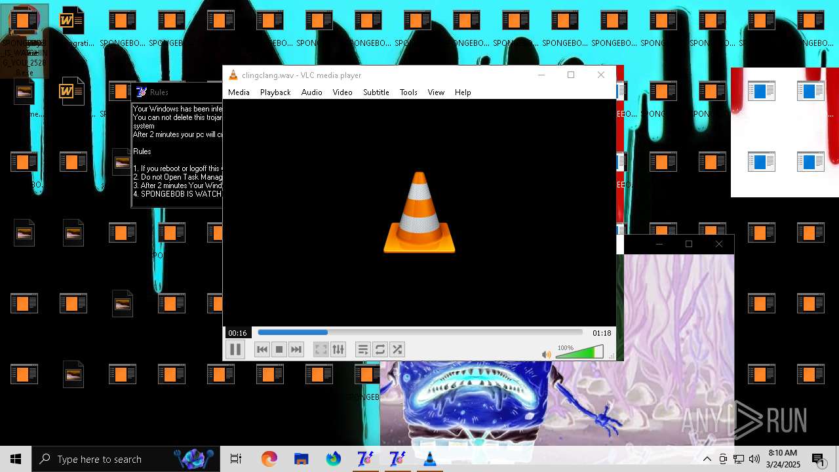Stop playback in VLC
This screenshot has height=472, width=839.
point(279,349)
